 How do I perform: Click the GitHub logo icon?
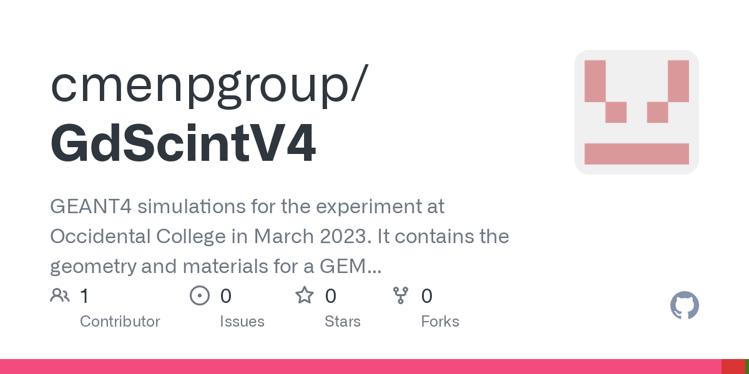tap(684, 306)
